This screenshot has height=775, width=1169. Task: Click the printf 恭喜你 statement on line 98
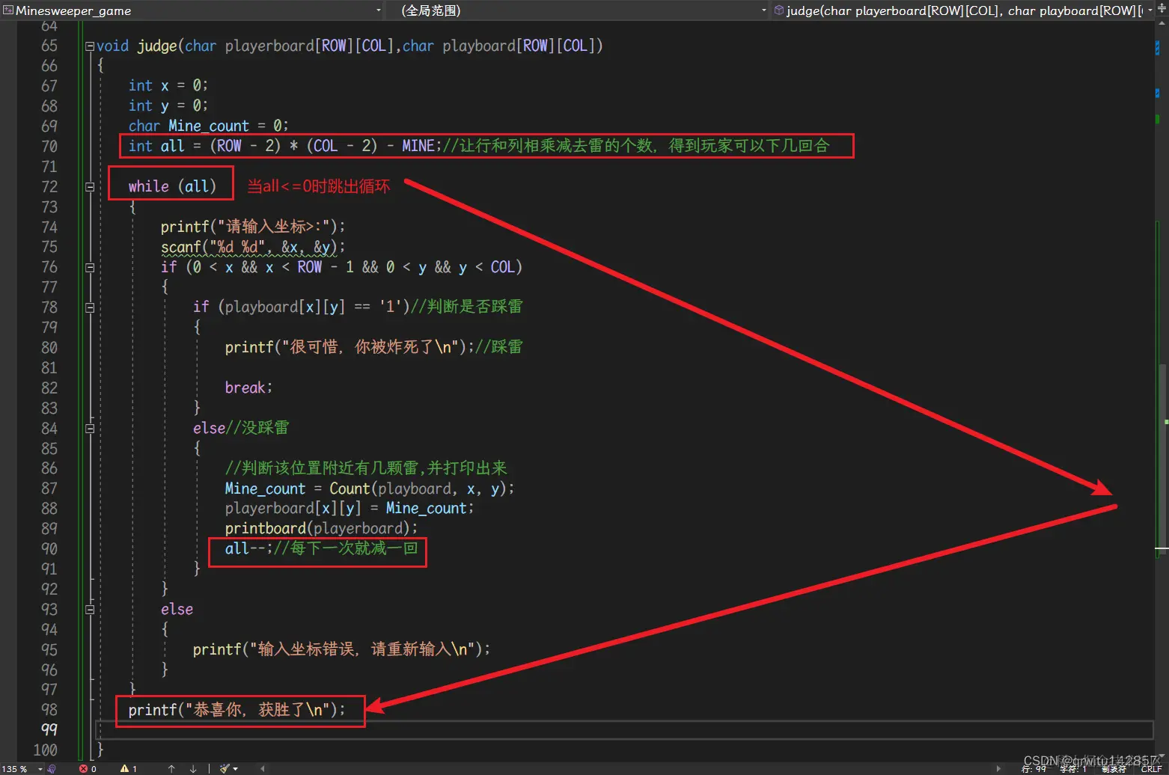(237, 710)
